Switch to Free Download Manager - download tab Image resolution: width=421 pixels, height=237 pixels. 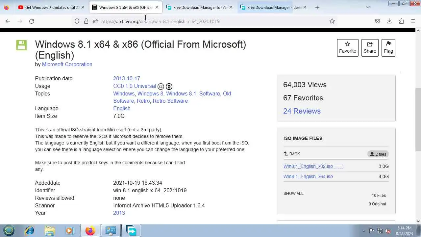click(x=274, y=7)
